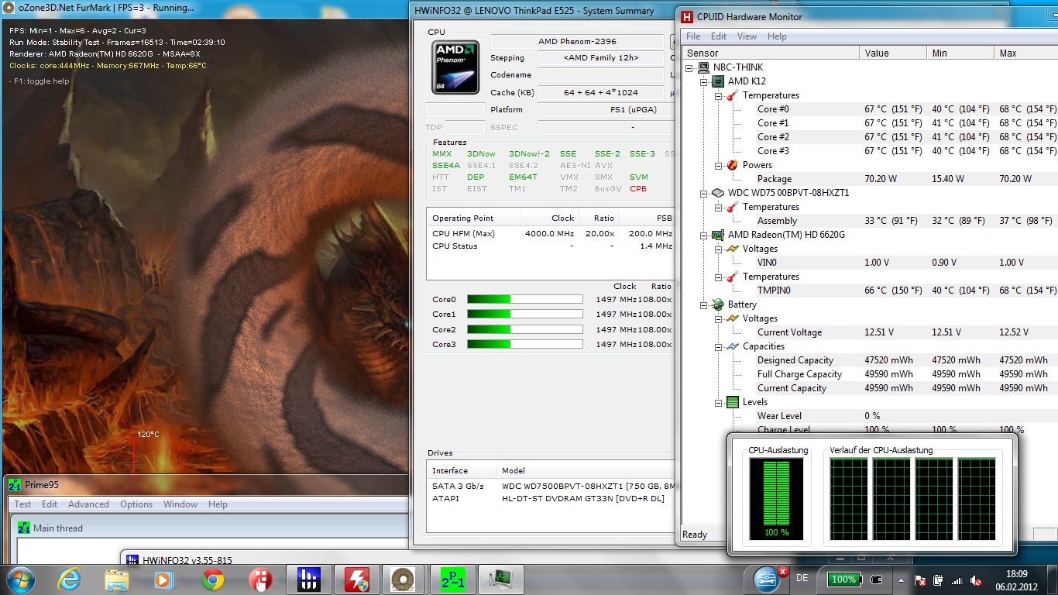Click the Powers flame icon in sensor tree
Image resolution: width=1058 pixels, height=595 pixels.
coord(733,165)
